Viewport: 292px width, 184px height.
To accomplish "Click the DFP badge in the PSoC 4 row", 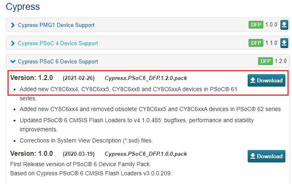I will point(256,43).
